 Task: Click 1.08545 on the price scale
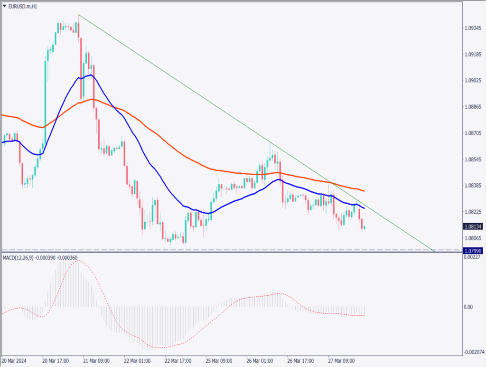click(x=474, y=159)
